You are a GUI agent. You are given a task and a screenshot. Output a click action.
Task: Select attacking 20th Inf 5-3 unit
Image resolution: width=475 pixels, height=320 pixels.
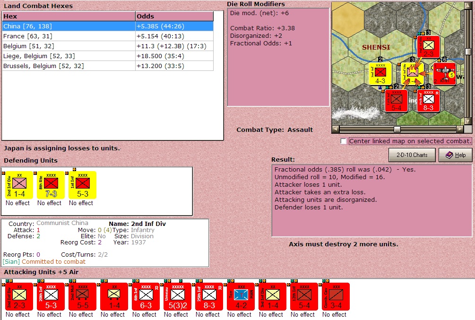point(51,296)
